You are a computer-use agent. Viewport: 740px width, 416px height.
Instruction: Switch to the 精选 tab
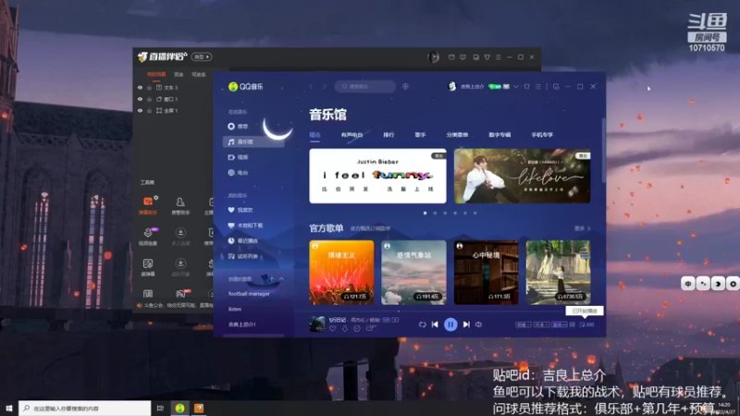314,135
